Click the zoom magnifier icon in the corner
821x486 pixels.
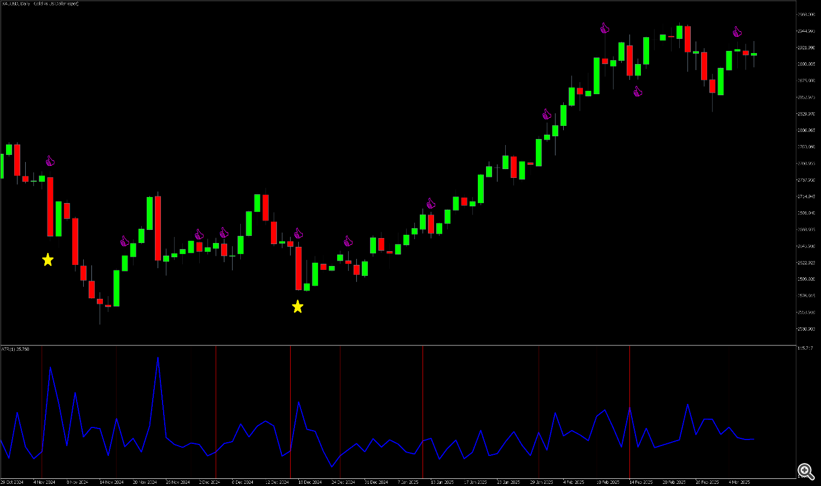coord(805,470)
